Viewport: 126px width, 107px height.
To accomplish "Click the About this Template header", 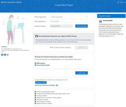I will [111, 16].
